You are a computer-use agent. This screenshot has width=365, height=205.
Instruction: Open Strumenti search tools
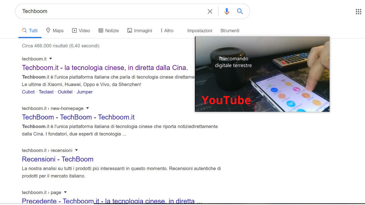(x=230, y=31)
